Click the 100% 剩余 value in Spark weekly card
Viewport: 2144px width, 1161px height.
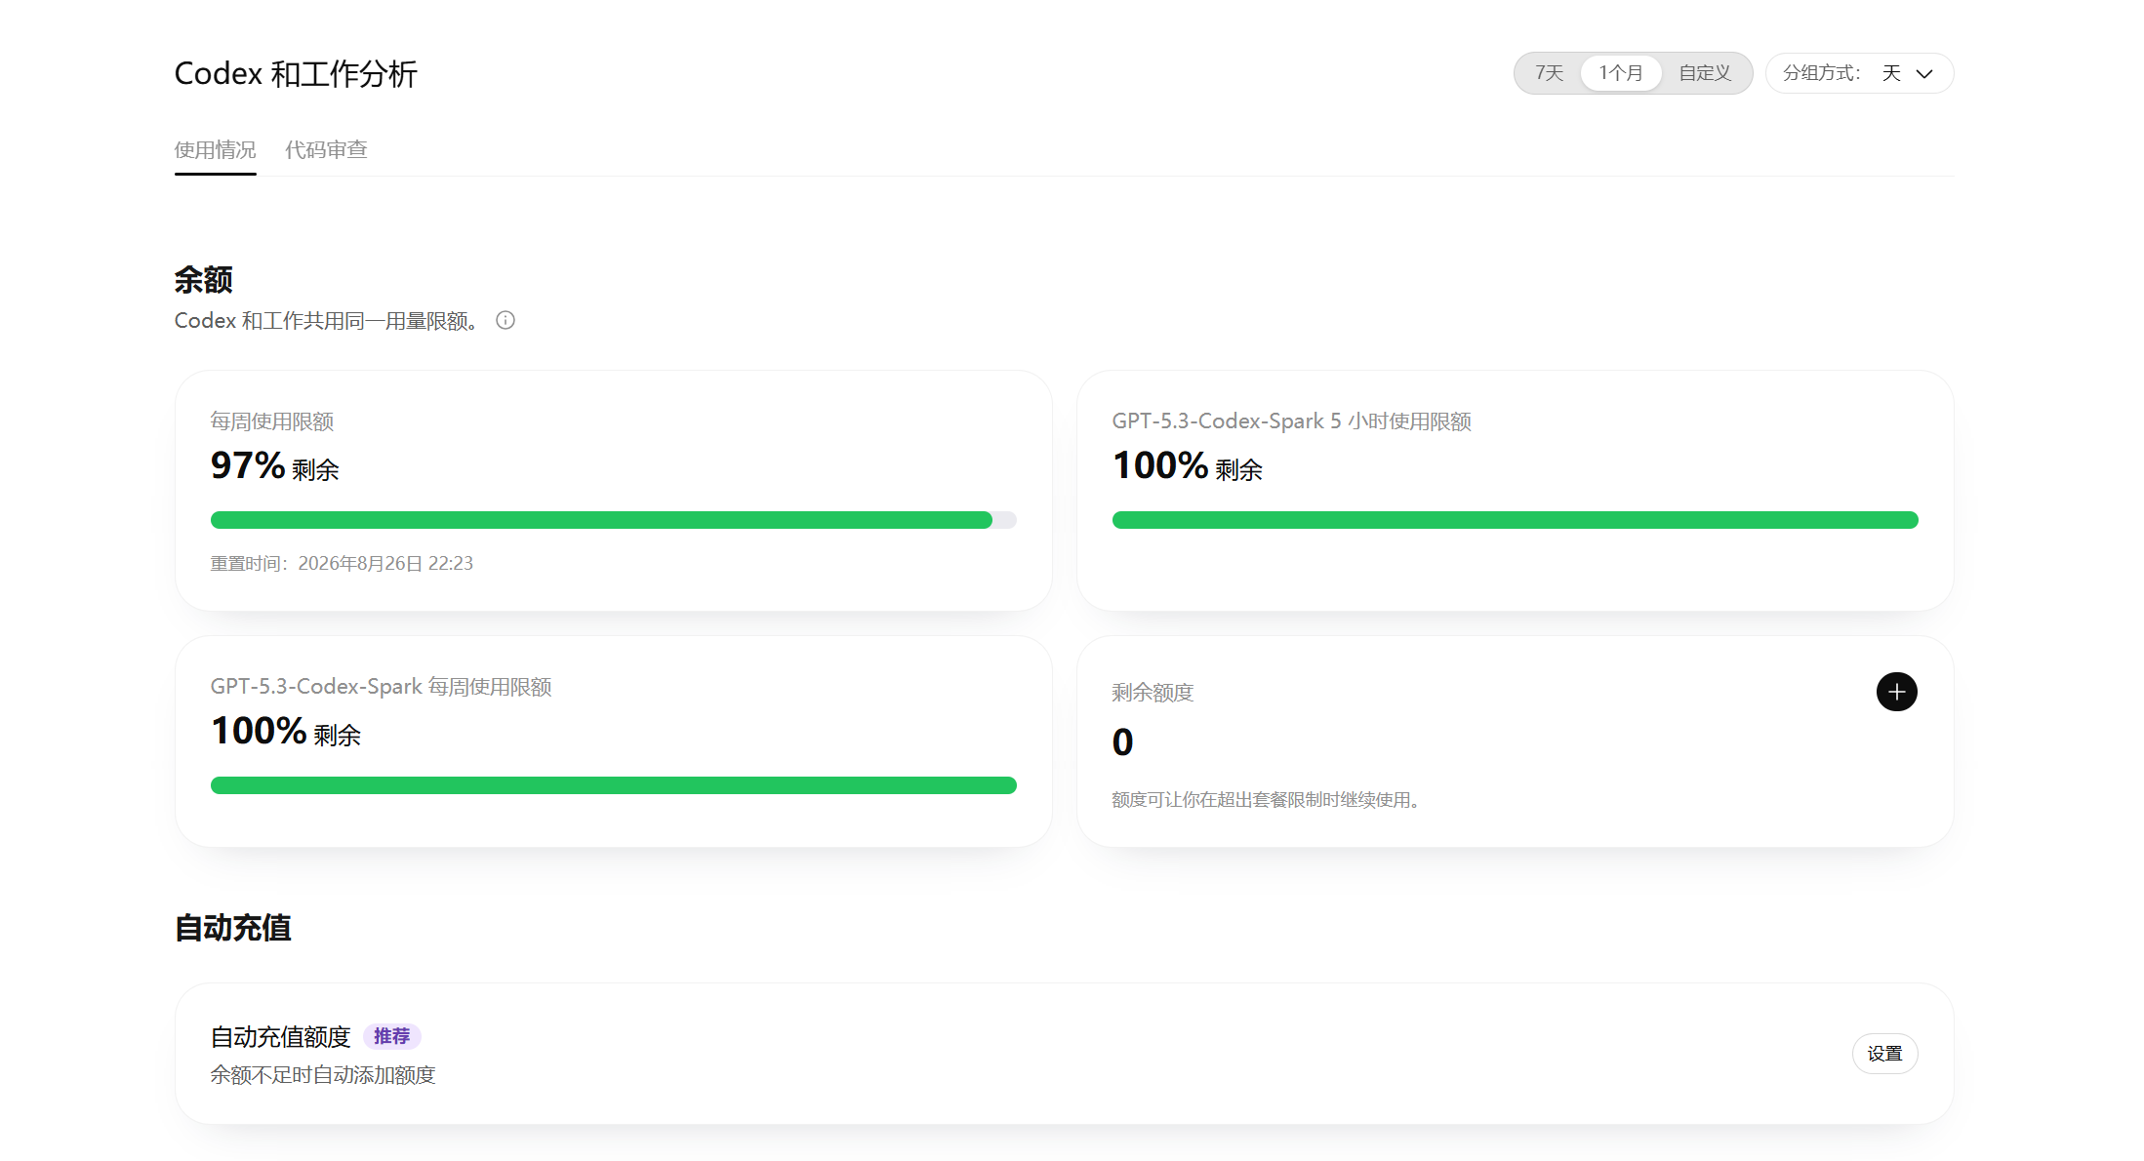[x=286, y=731]
